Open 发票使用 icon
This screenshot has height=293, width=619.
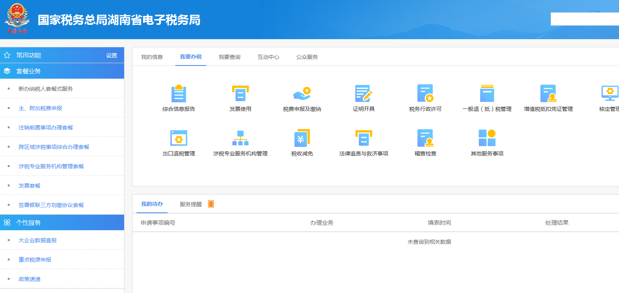point(240,93)
